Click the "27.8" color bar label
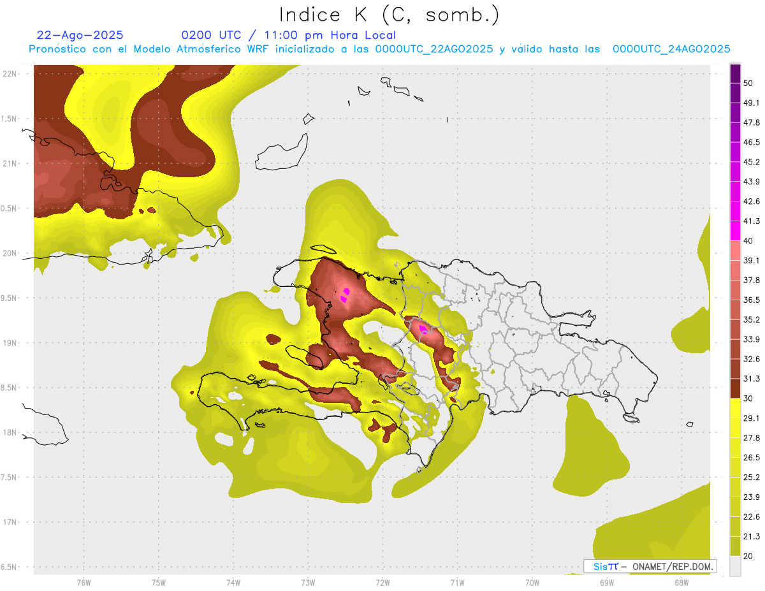 [x=752, y=437]
